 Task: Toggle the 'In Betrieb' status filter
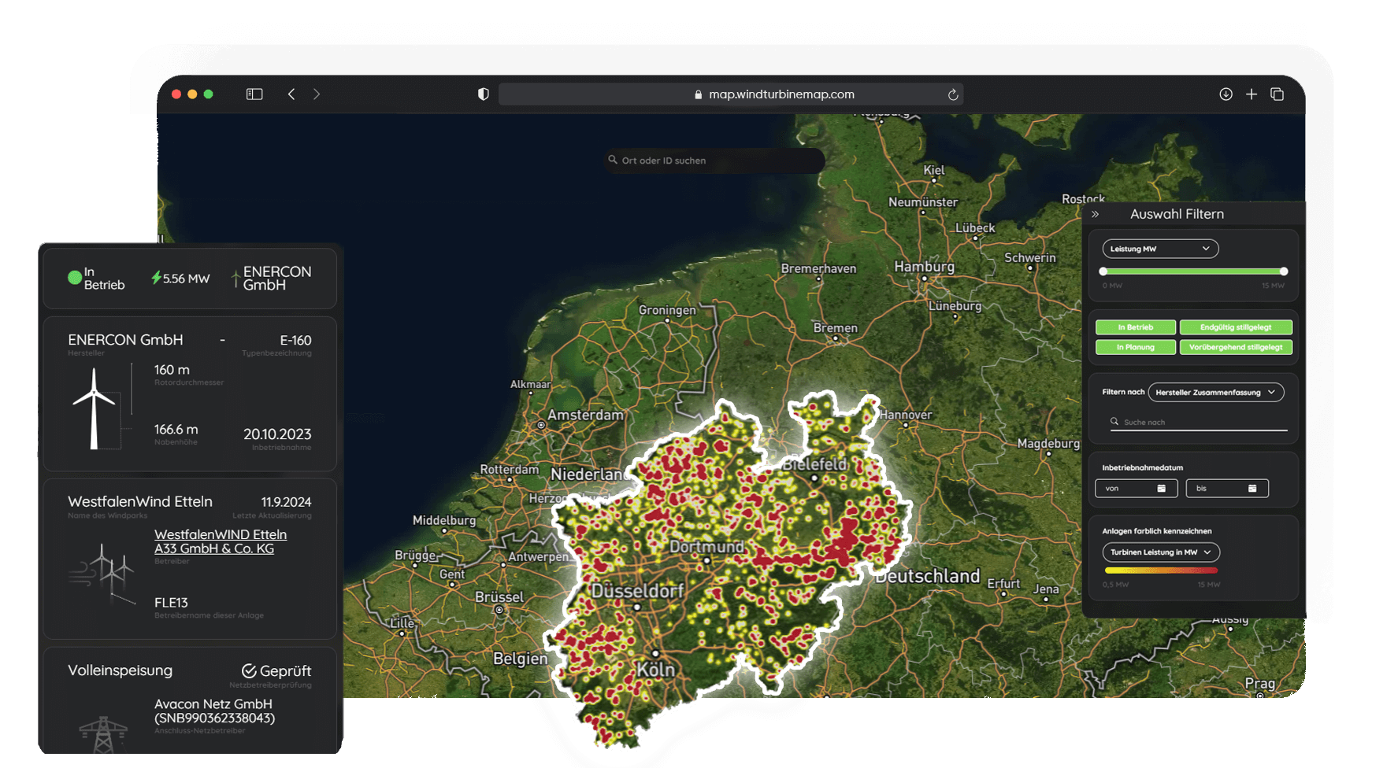1135,327
